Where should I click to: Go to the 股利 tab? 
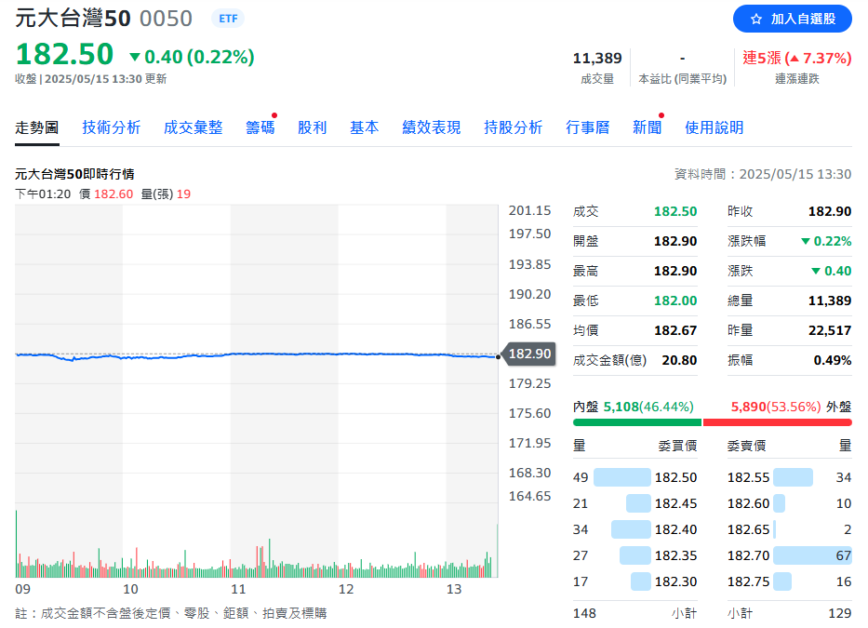(313, 128)
